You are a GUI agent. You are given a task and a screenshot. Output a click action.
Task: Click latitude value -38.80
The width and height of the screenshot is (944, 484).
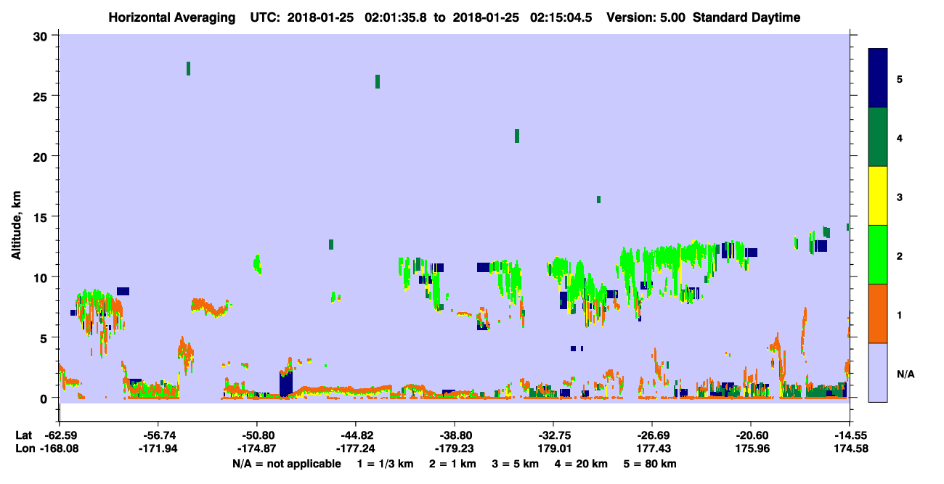(x=455, y=435)
